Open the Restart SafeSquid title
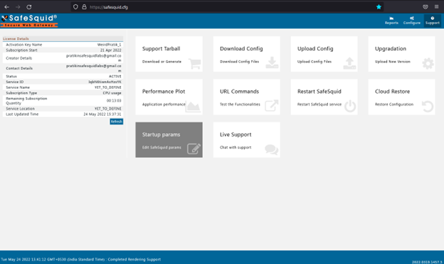 coord(319,92)
